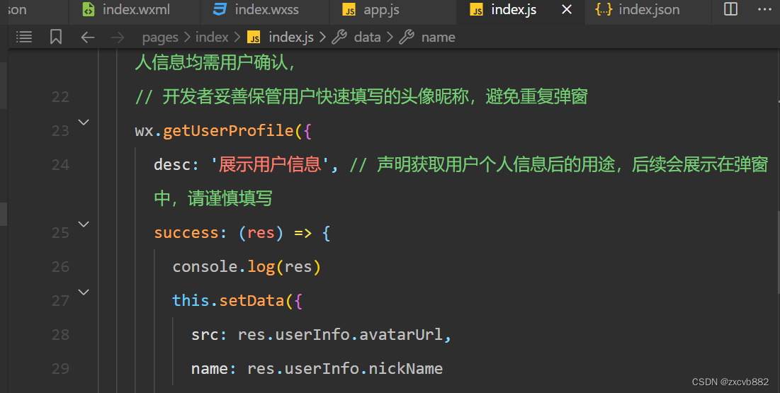Click console.log(res) code

247,267
